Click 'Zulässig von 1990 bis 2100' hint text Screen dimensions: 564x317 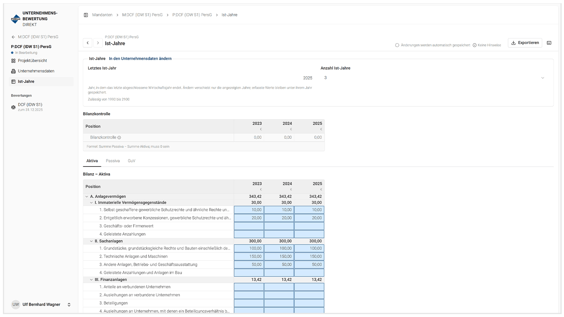[x=109, y=100]
